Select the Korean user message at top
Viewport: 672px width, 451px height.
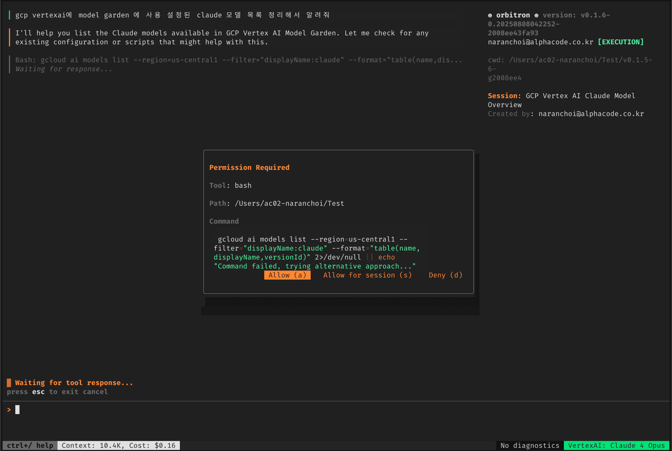pos(172,15)
